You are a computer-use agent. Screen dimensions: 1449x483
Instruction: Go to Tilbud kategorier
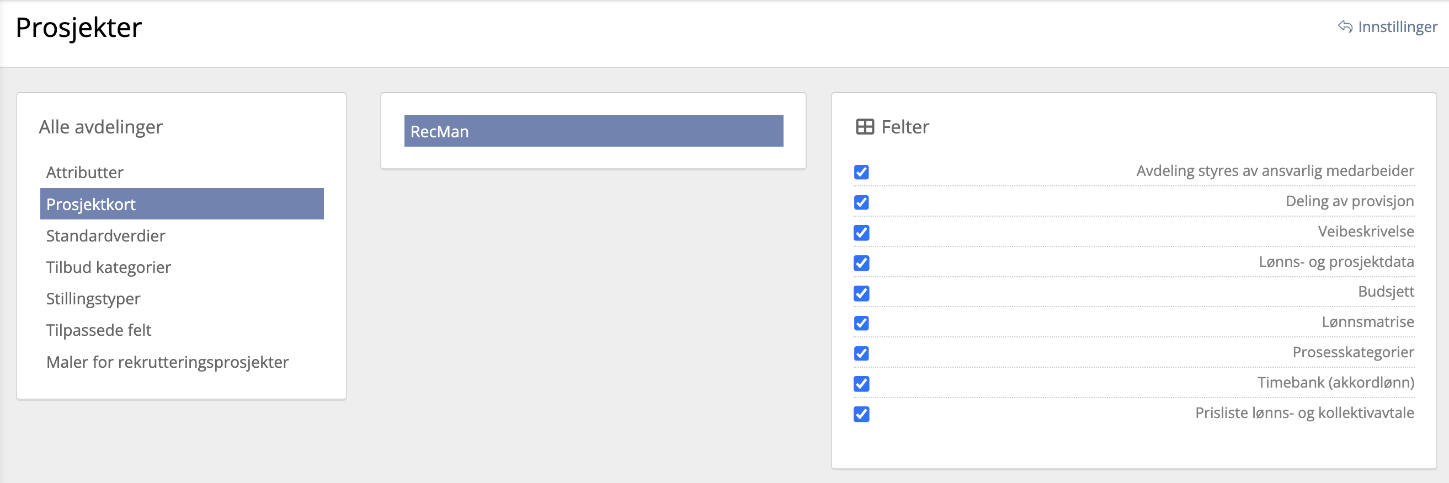coord(109,267)
